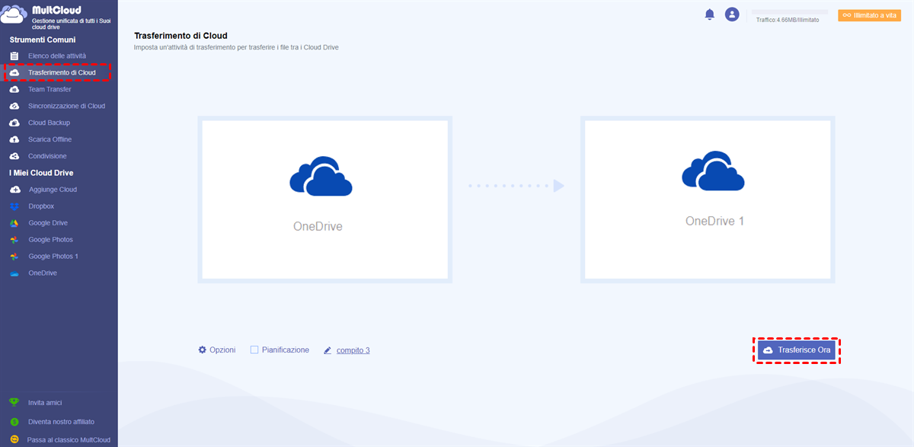Click Diventa nostro affiliato link
Screen dimensions: 914x447
(x=62, y=421)
